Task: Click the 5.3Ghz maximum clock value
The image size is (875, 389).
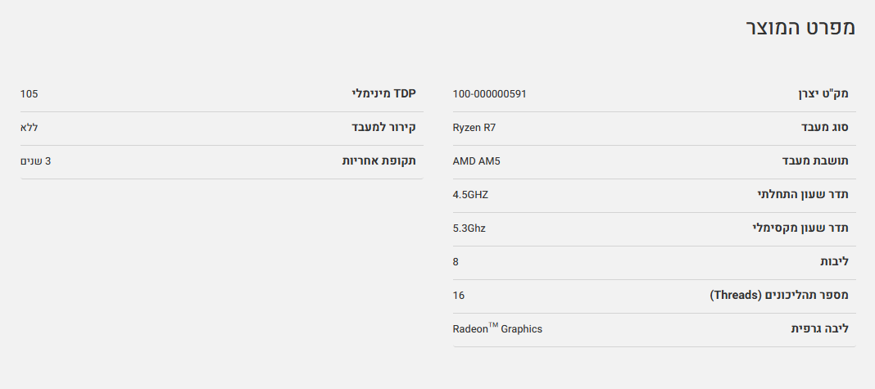Action: pos(469,228)
